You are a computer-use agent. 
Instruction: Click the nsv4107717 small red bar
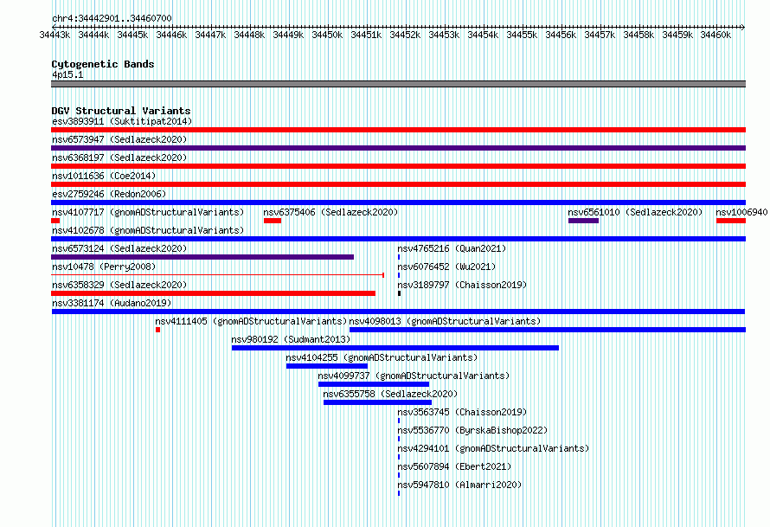click(x=55, y=221)
